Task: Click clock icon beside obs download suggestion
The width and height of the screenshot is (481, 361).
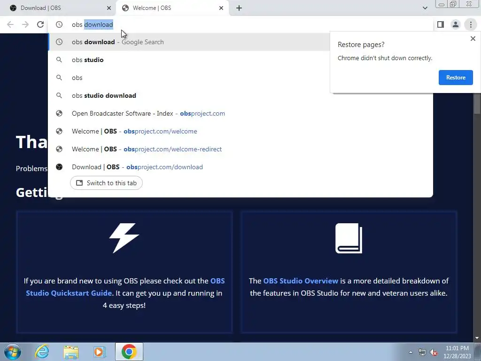Action: coord(59,42)
